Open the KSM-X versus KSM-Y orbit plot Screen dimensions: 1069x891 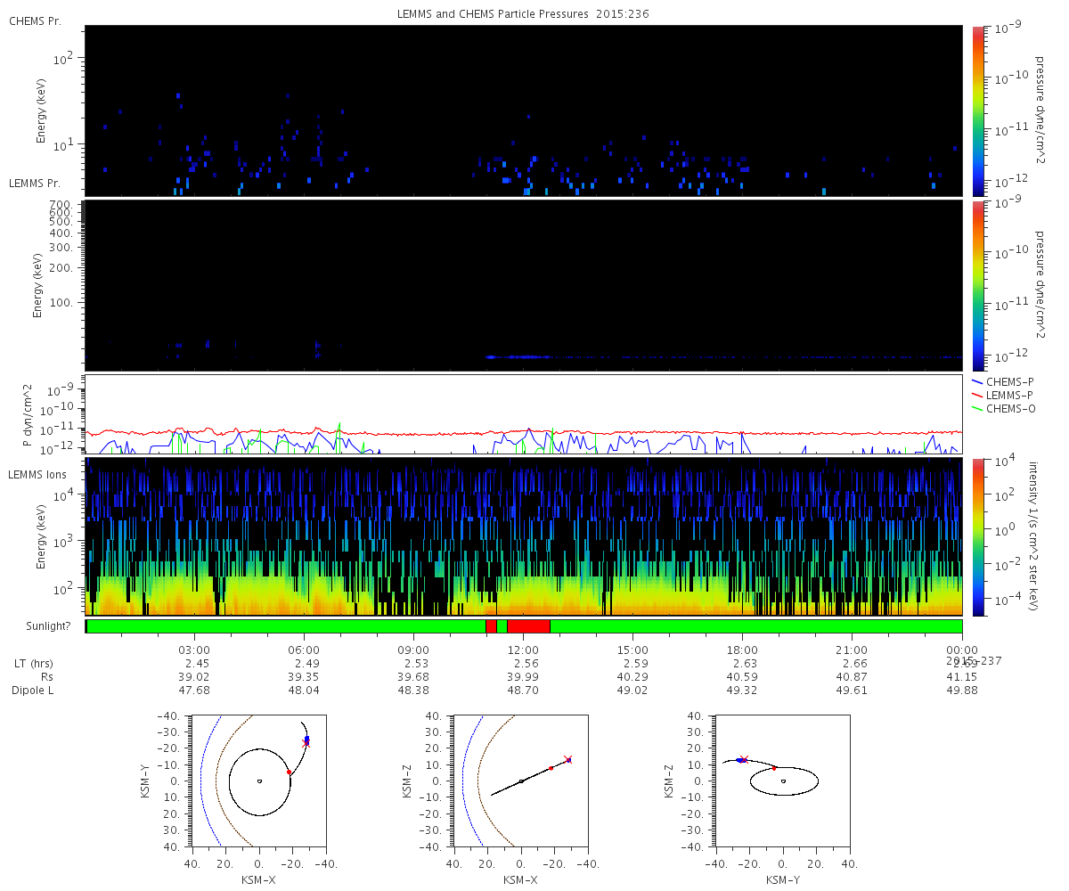coord(259,781)
